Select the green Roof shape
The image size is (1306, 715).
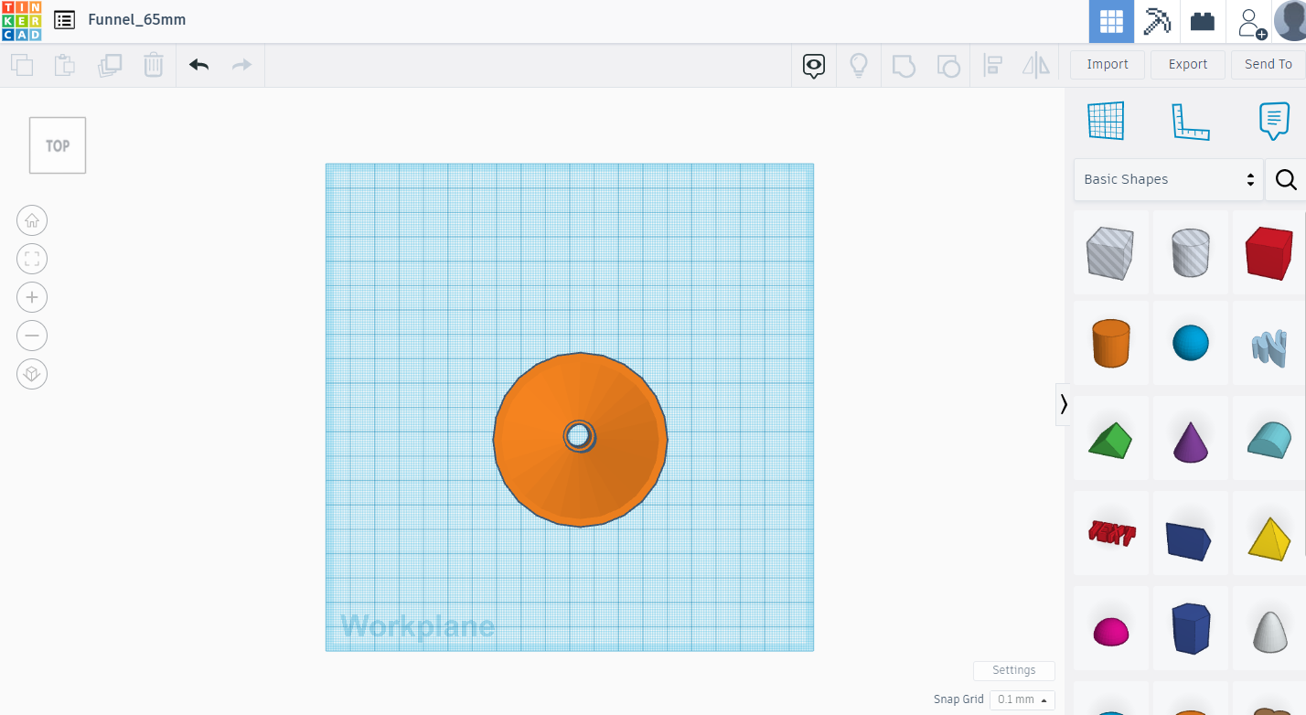(1110, 440)
